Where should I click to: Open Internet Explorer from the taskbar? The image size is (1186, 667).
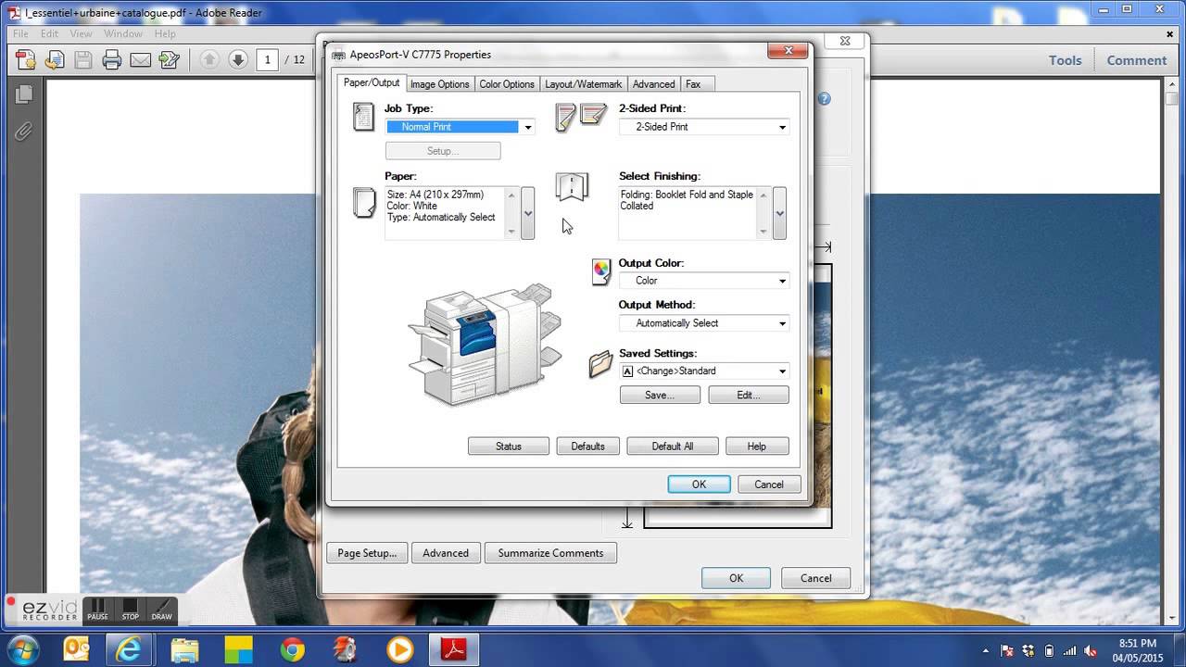(x=131, y=648)
